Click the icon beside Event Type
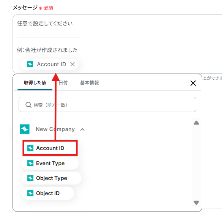222x213 pixels. tap(30, 163)
